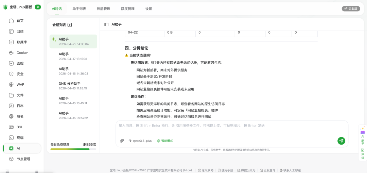Collapse sidebar using bottom-left menu icon
367x173 pixels.
[7, 171]
